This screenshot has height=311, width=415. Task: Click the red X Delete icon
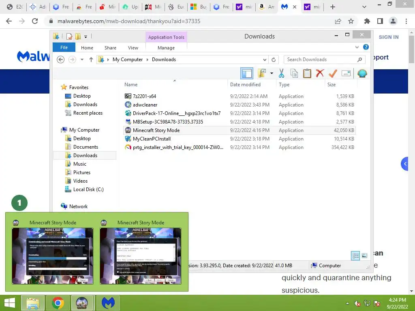point(320,73)
